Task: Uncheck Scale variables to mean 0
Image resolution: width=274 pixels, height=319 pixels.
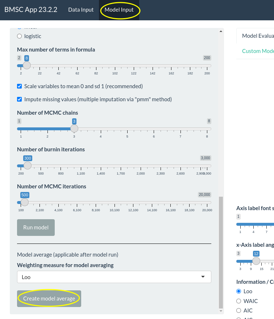Action: (x=19, y=86)
